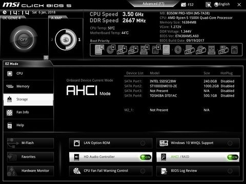Select the legacy CD/DVD boot icon

point(178,50)
